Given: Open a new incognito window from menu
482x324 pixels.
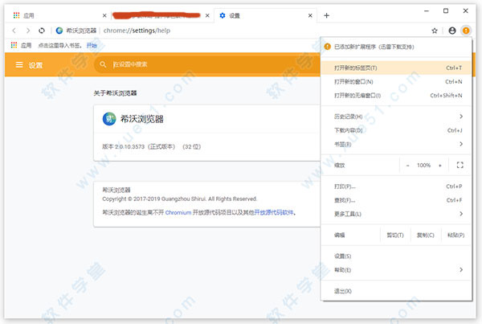Looking at the screenshot, I should pos(396,96).
